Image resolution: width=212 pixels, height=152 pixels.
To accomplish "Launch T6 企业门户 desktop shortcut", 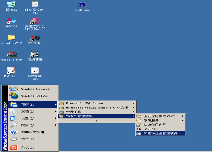I will (x=35, y=38).
